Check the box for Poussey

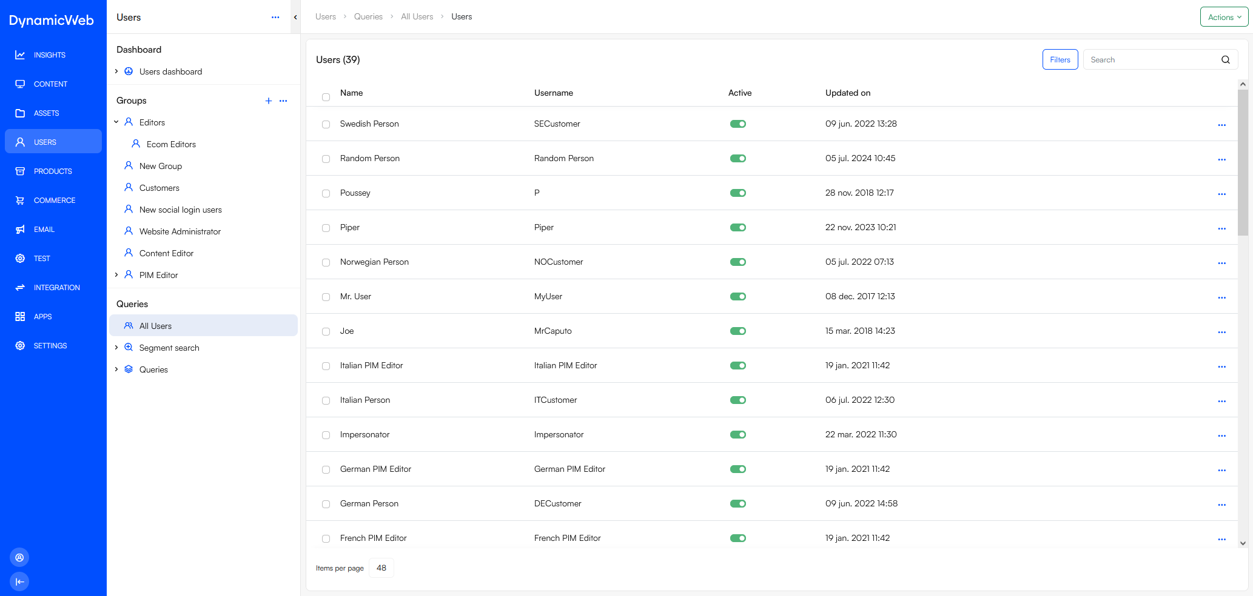pos(326,194)
